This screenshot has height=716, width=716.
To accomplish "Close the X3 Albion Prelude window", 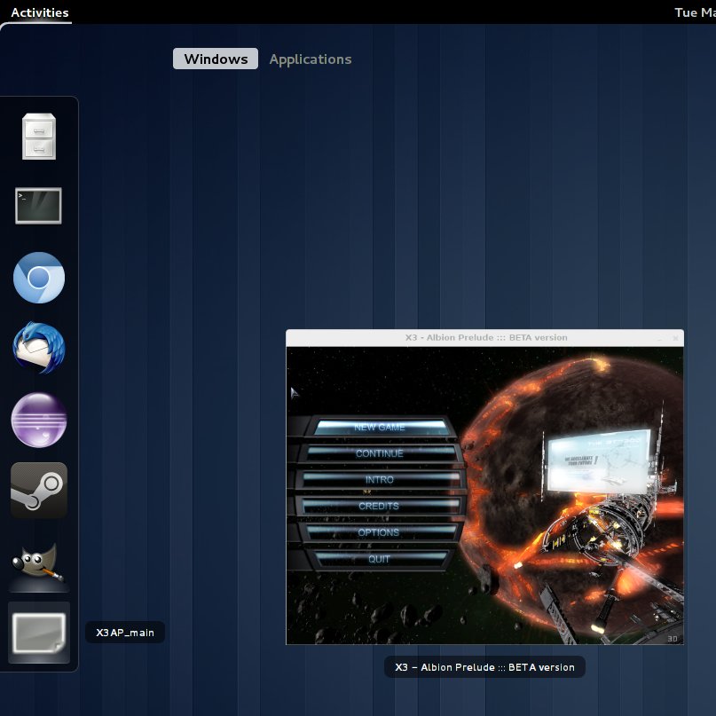I will click(x=675, y=338).
